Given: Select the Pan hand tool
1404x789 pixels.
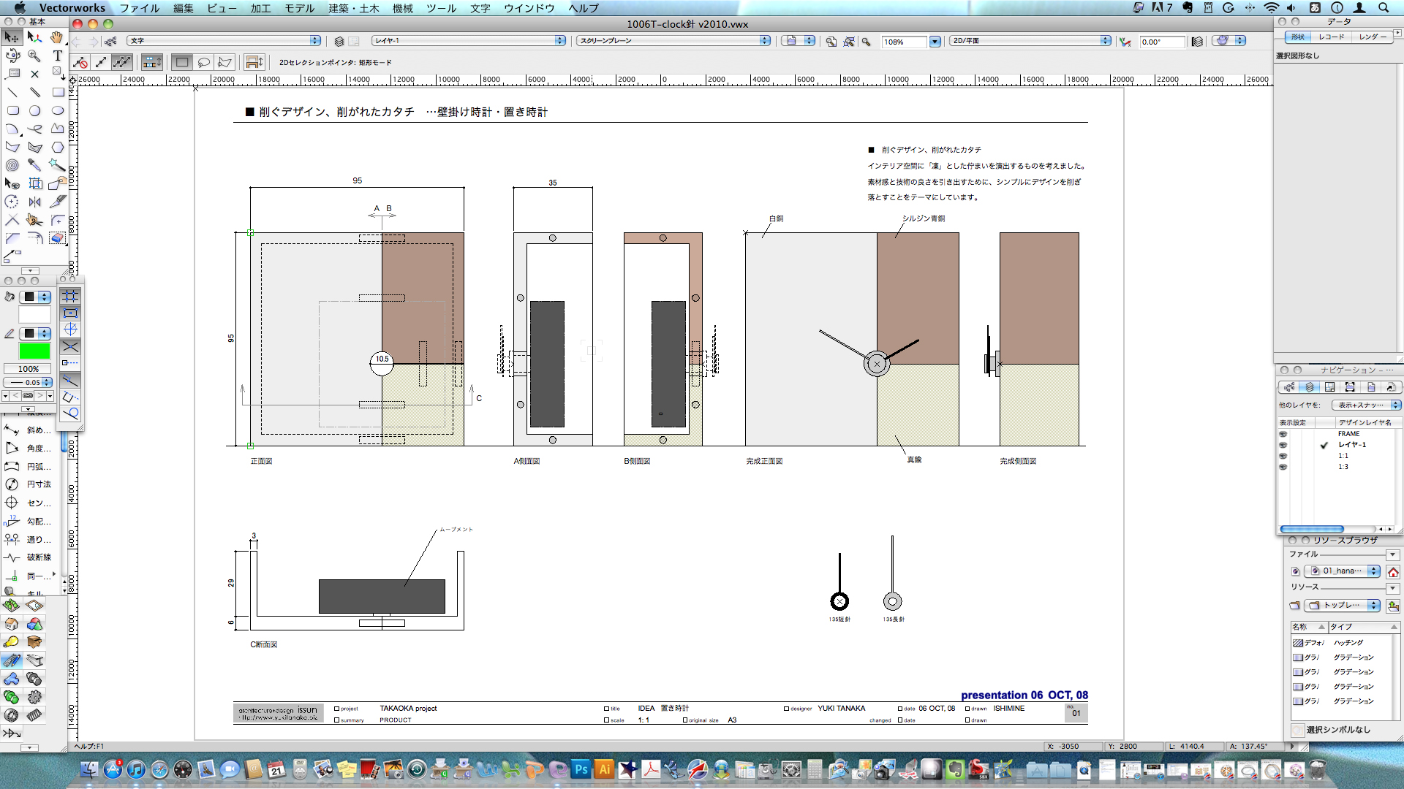Looking at the screenshot, I should click(x=57, y=37).
